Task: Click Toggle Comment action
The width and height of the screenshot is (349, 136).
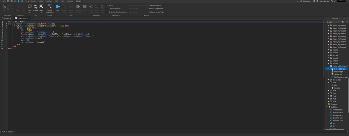Action: click(x=155, y=5)
